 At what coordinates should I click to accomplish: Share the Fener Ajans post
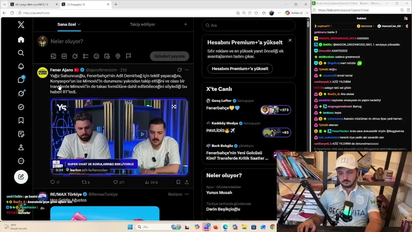(x=187, y=182)
